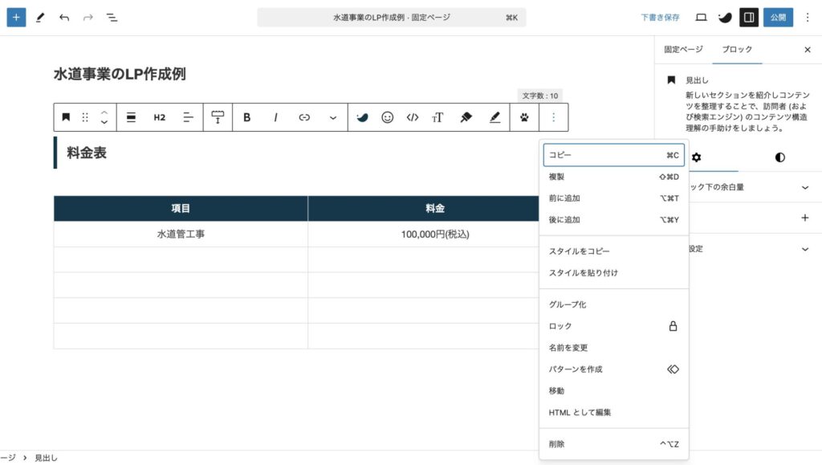This screenshot has height=465, width=822.
Task: Select 名前を変更 menu item
Action: [614, 348]
